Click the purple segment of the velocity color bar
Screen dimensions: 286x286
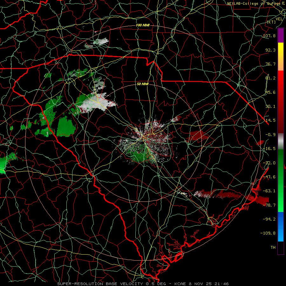(281, 35)
